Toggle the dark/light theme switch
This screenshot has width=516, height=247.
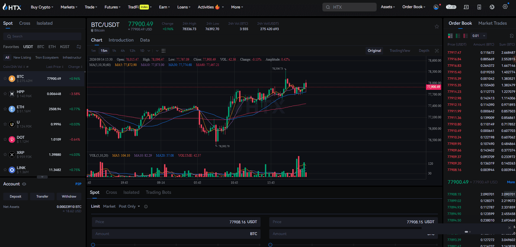451,7
